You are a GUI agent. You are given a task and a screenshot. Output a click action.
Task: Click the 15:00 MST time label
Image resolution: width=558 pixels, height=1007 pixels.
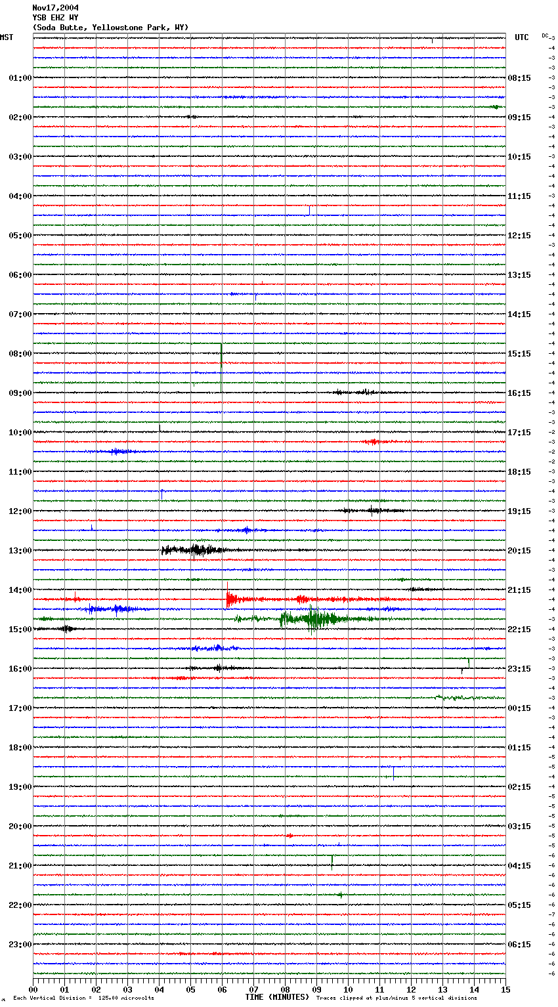20,630
